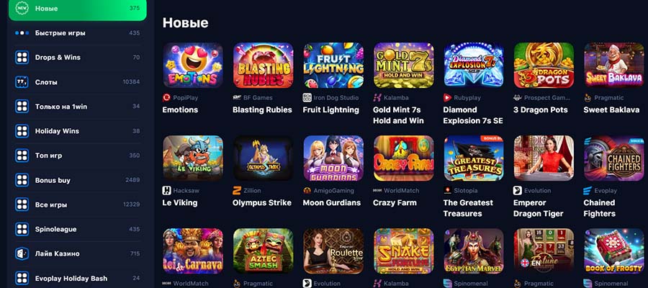Launch the Aztec Smash thumbnail

tap(264, 251)
